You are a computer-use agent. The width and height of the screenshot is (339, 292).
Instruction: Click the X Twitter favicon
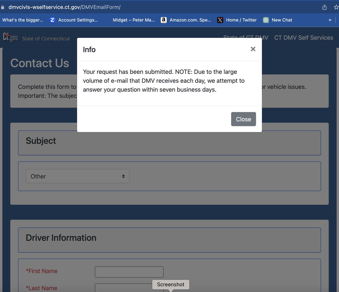click(220, 20)
